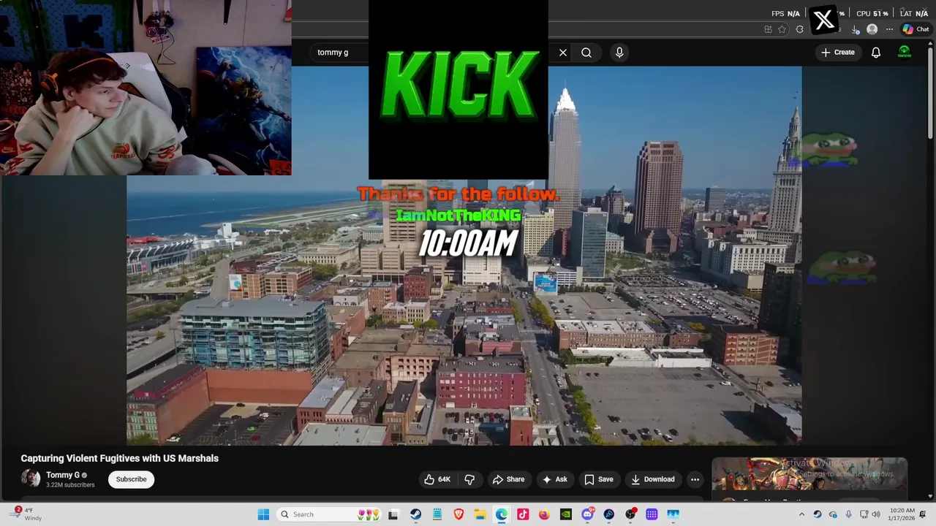Image resolution: width=936 pixels, height=526 pixels.
Task: Open the YouTube Create menu
Action: pos(837,53)
